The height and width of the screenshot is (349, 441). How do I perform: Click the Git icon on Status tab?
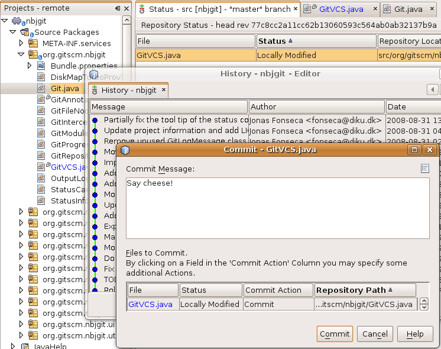click(x=142, y=9)
